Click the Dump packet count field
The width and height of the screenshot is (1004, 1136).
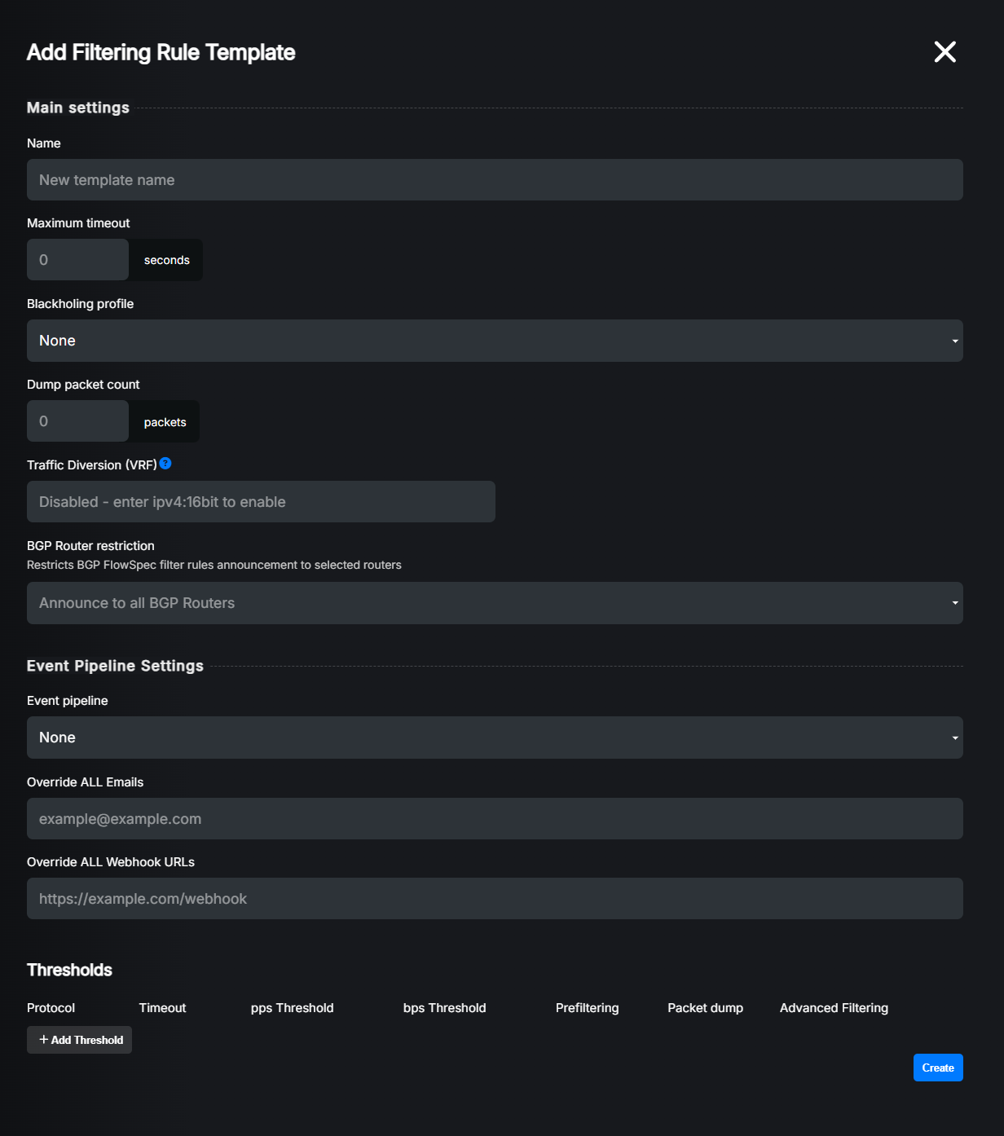77,421
